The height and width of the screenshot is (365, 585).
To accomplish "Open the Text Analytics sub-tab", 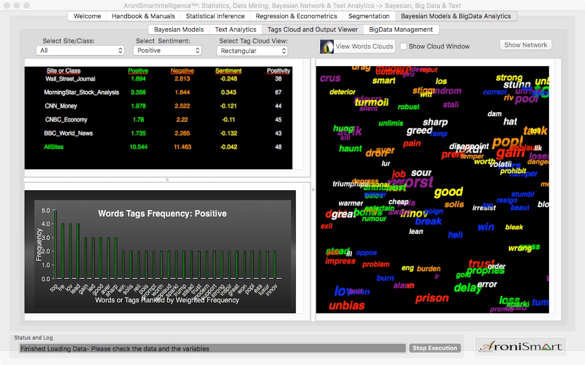I will point(236,30).
